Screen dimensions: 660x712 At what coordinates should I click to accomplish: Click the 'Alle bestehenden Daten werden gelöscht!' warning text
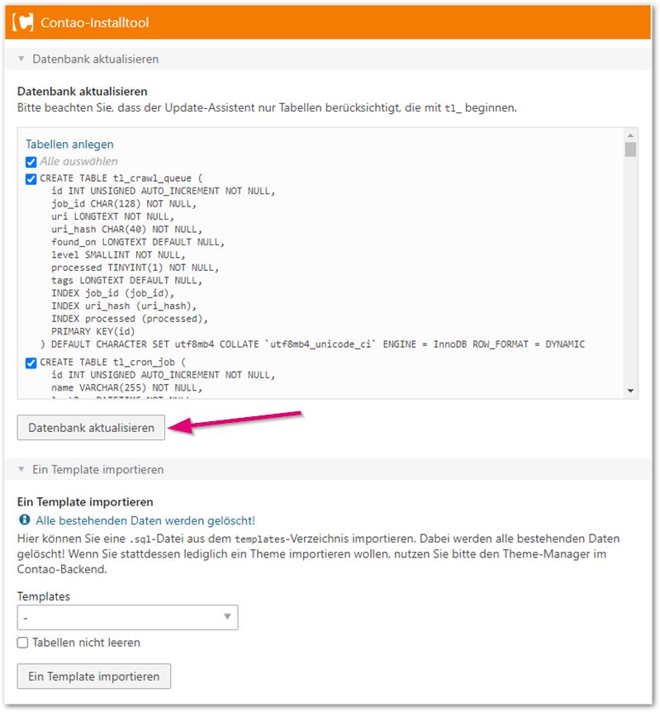click(x=145, y=520)
